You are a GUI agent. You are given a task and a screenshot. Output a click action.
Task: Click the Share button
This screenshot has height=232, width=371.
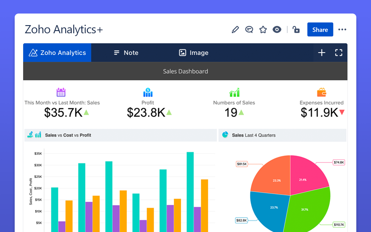tap(320, 30)
